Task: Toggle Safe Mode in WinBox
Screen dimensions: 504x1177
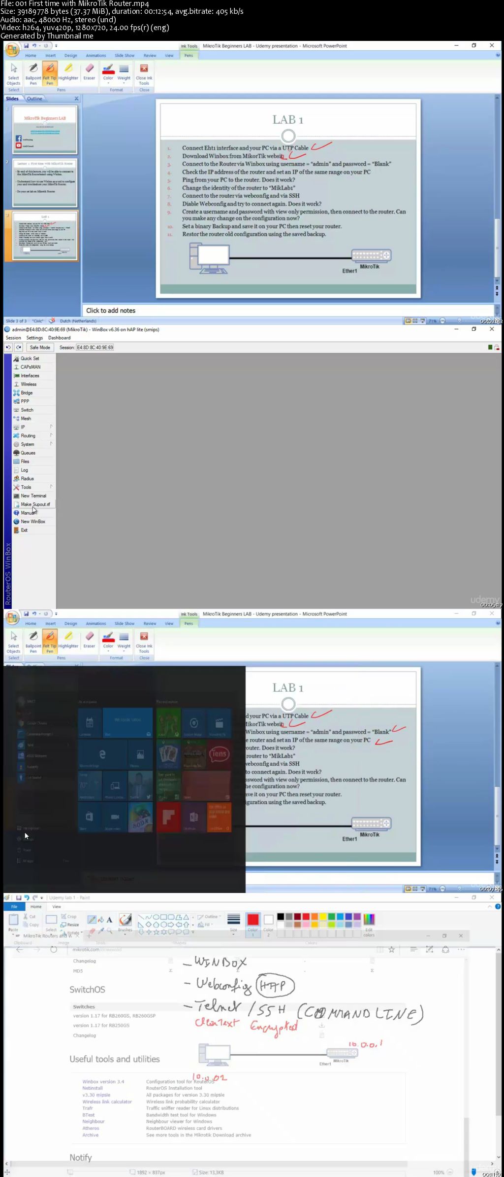Action: 40,348
